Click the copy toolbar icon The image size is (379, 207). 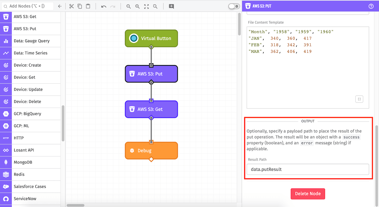80,6
